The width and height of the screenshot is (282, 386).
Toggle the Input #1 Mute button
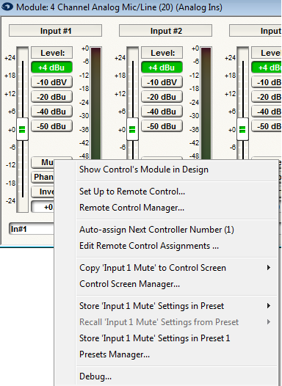coord(43,162)
